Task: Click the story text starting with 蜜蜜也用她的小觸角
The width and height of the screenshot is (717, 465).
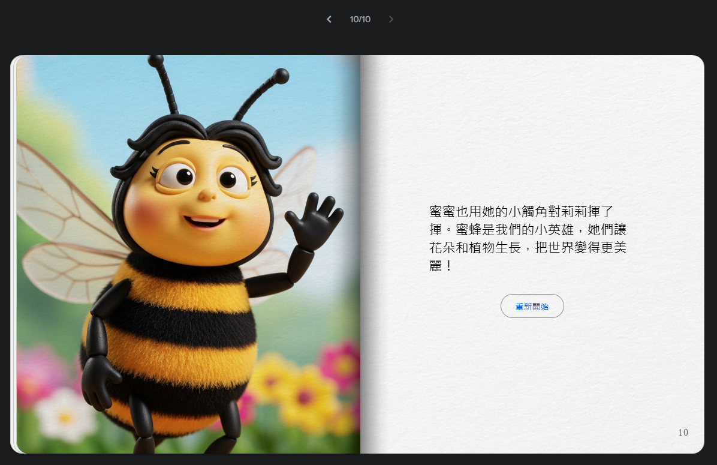Action: 528,238
